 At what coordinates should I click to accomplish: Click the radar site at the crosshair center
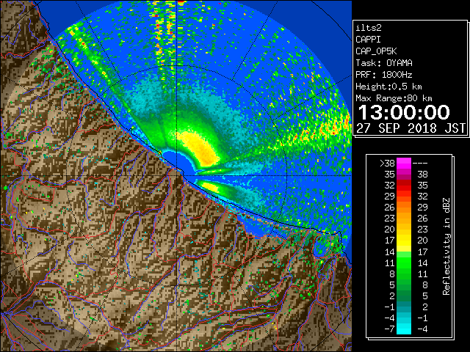pos(177,175)
